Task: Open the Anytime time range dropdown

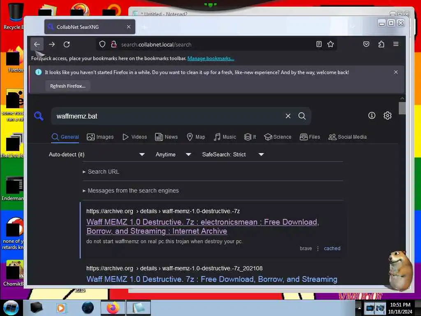Action: [173, 155]
